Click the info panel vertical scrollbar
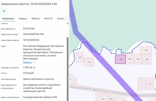 click(x=68, y=69)
